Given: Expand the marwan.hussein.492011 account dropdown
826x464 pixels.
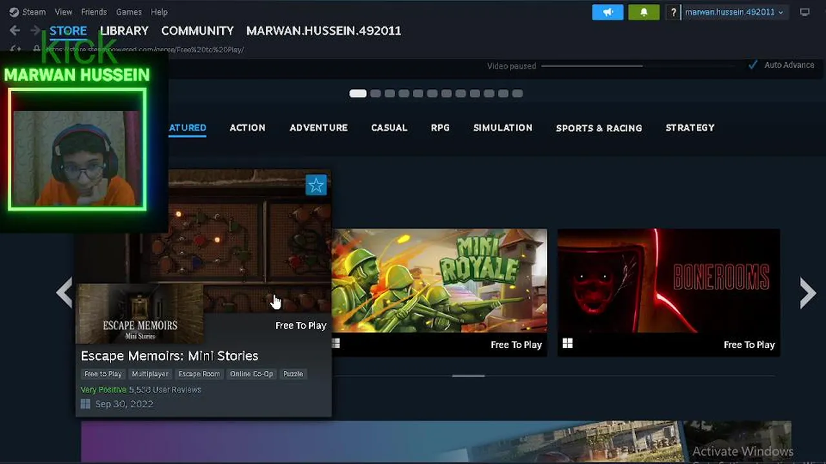Looking at the screenshot, I should (734, 12).
